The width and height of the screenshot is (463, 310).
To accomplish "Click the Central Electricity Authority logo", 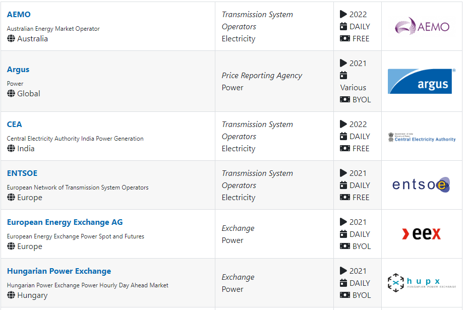I will click(422, 137).
